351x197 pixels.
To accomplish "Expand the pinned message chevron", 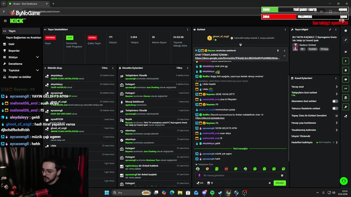I will point(284,56).
